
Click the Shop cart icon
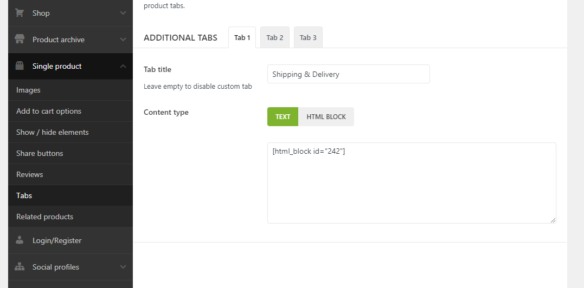[x=20, y=13]
